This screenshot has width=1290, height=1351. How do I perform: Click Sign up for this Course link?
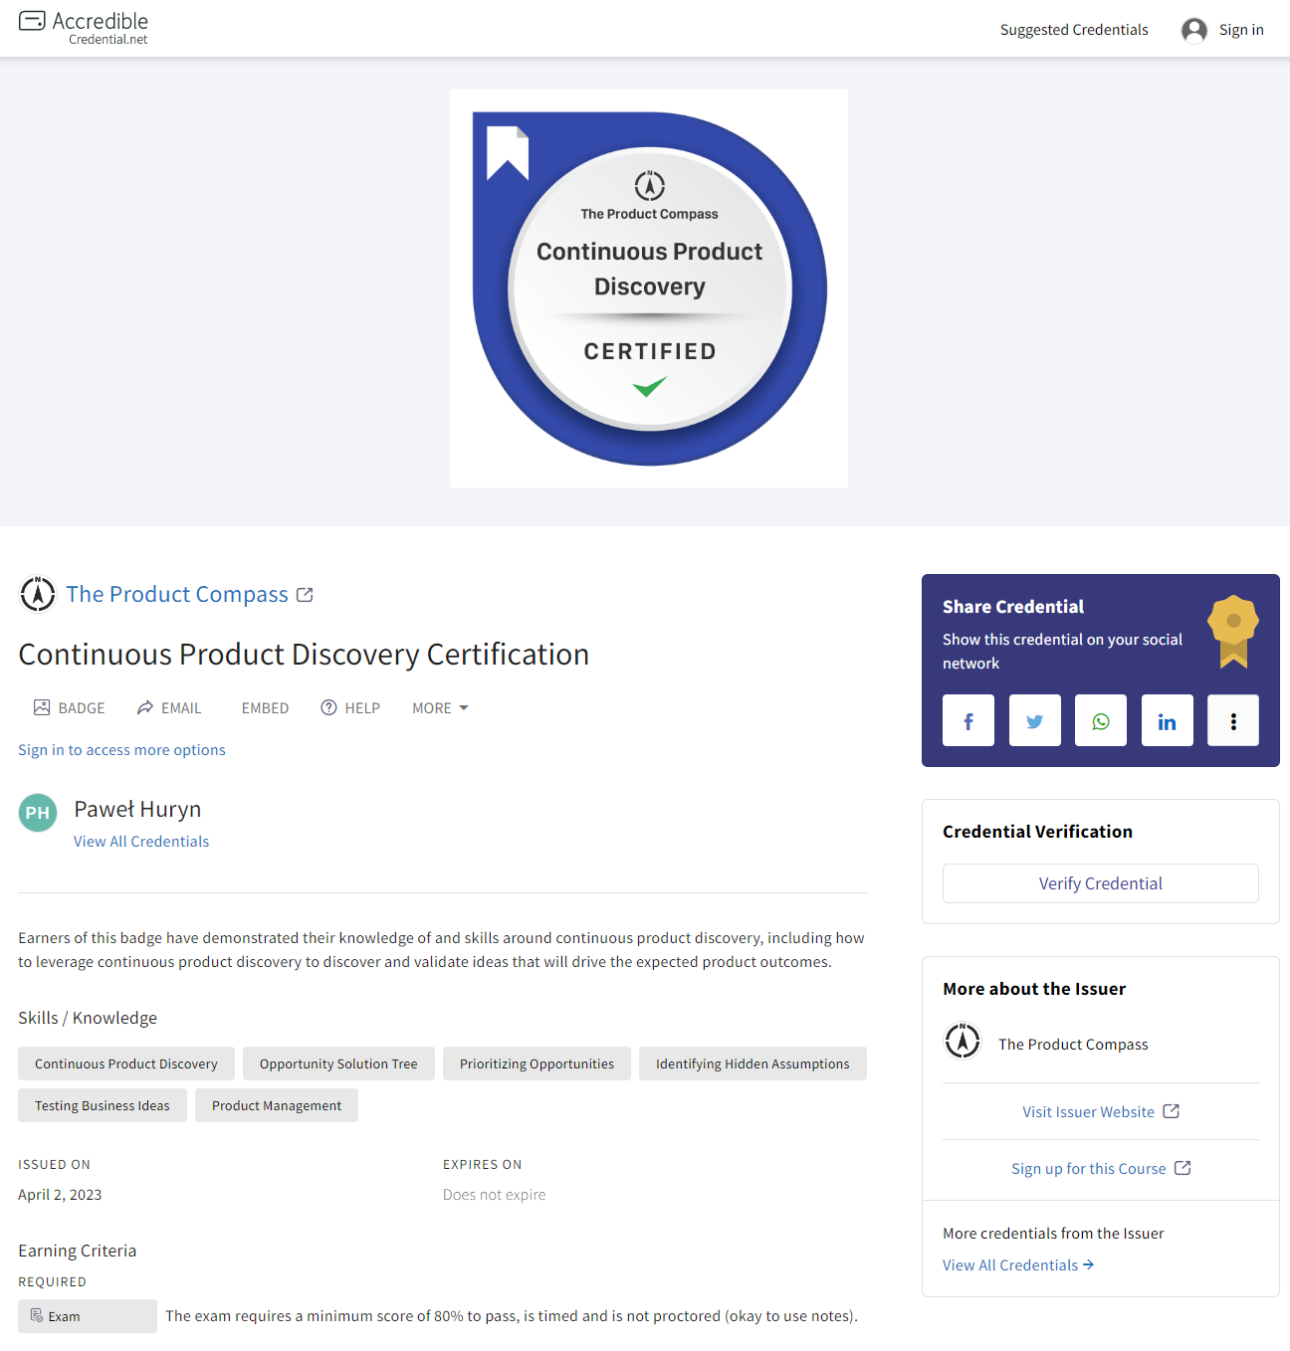1088,1169
